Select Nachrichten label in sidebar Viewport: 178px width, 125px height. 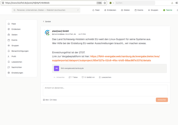[x=16, y=67]
